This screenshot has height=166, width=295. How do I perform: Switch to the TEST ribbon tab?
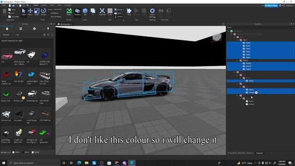[52, 6]
